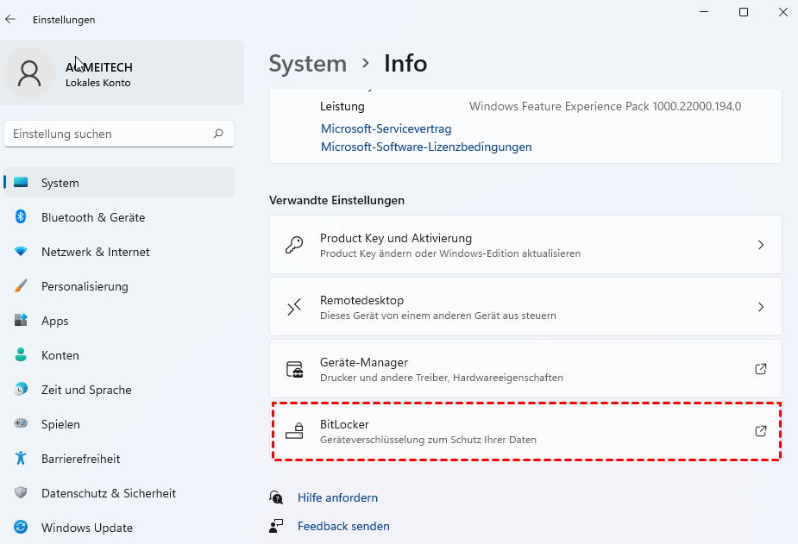Image resolution: width=798 pixels, height=544 pixels.
Task: Click the Remotedesktop icon
Action: coord(294,307)
